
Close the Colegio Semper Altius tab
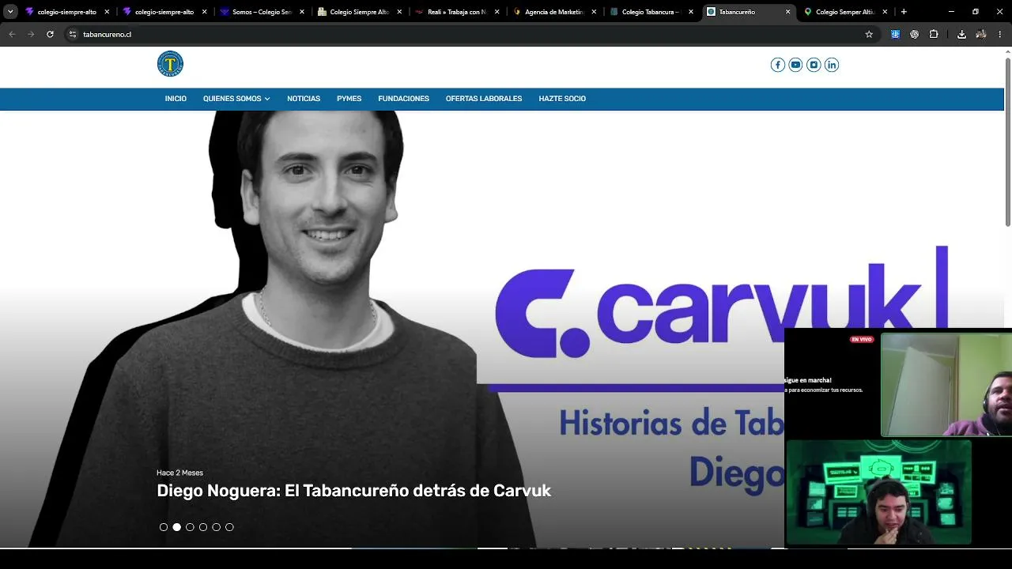tap(885, 12)
